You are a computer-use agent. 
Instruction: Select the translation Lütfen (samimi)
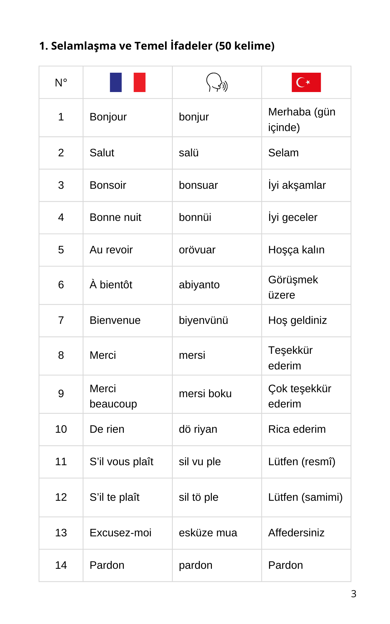point(305,497)
